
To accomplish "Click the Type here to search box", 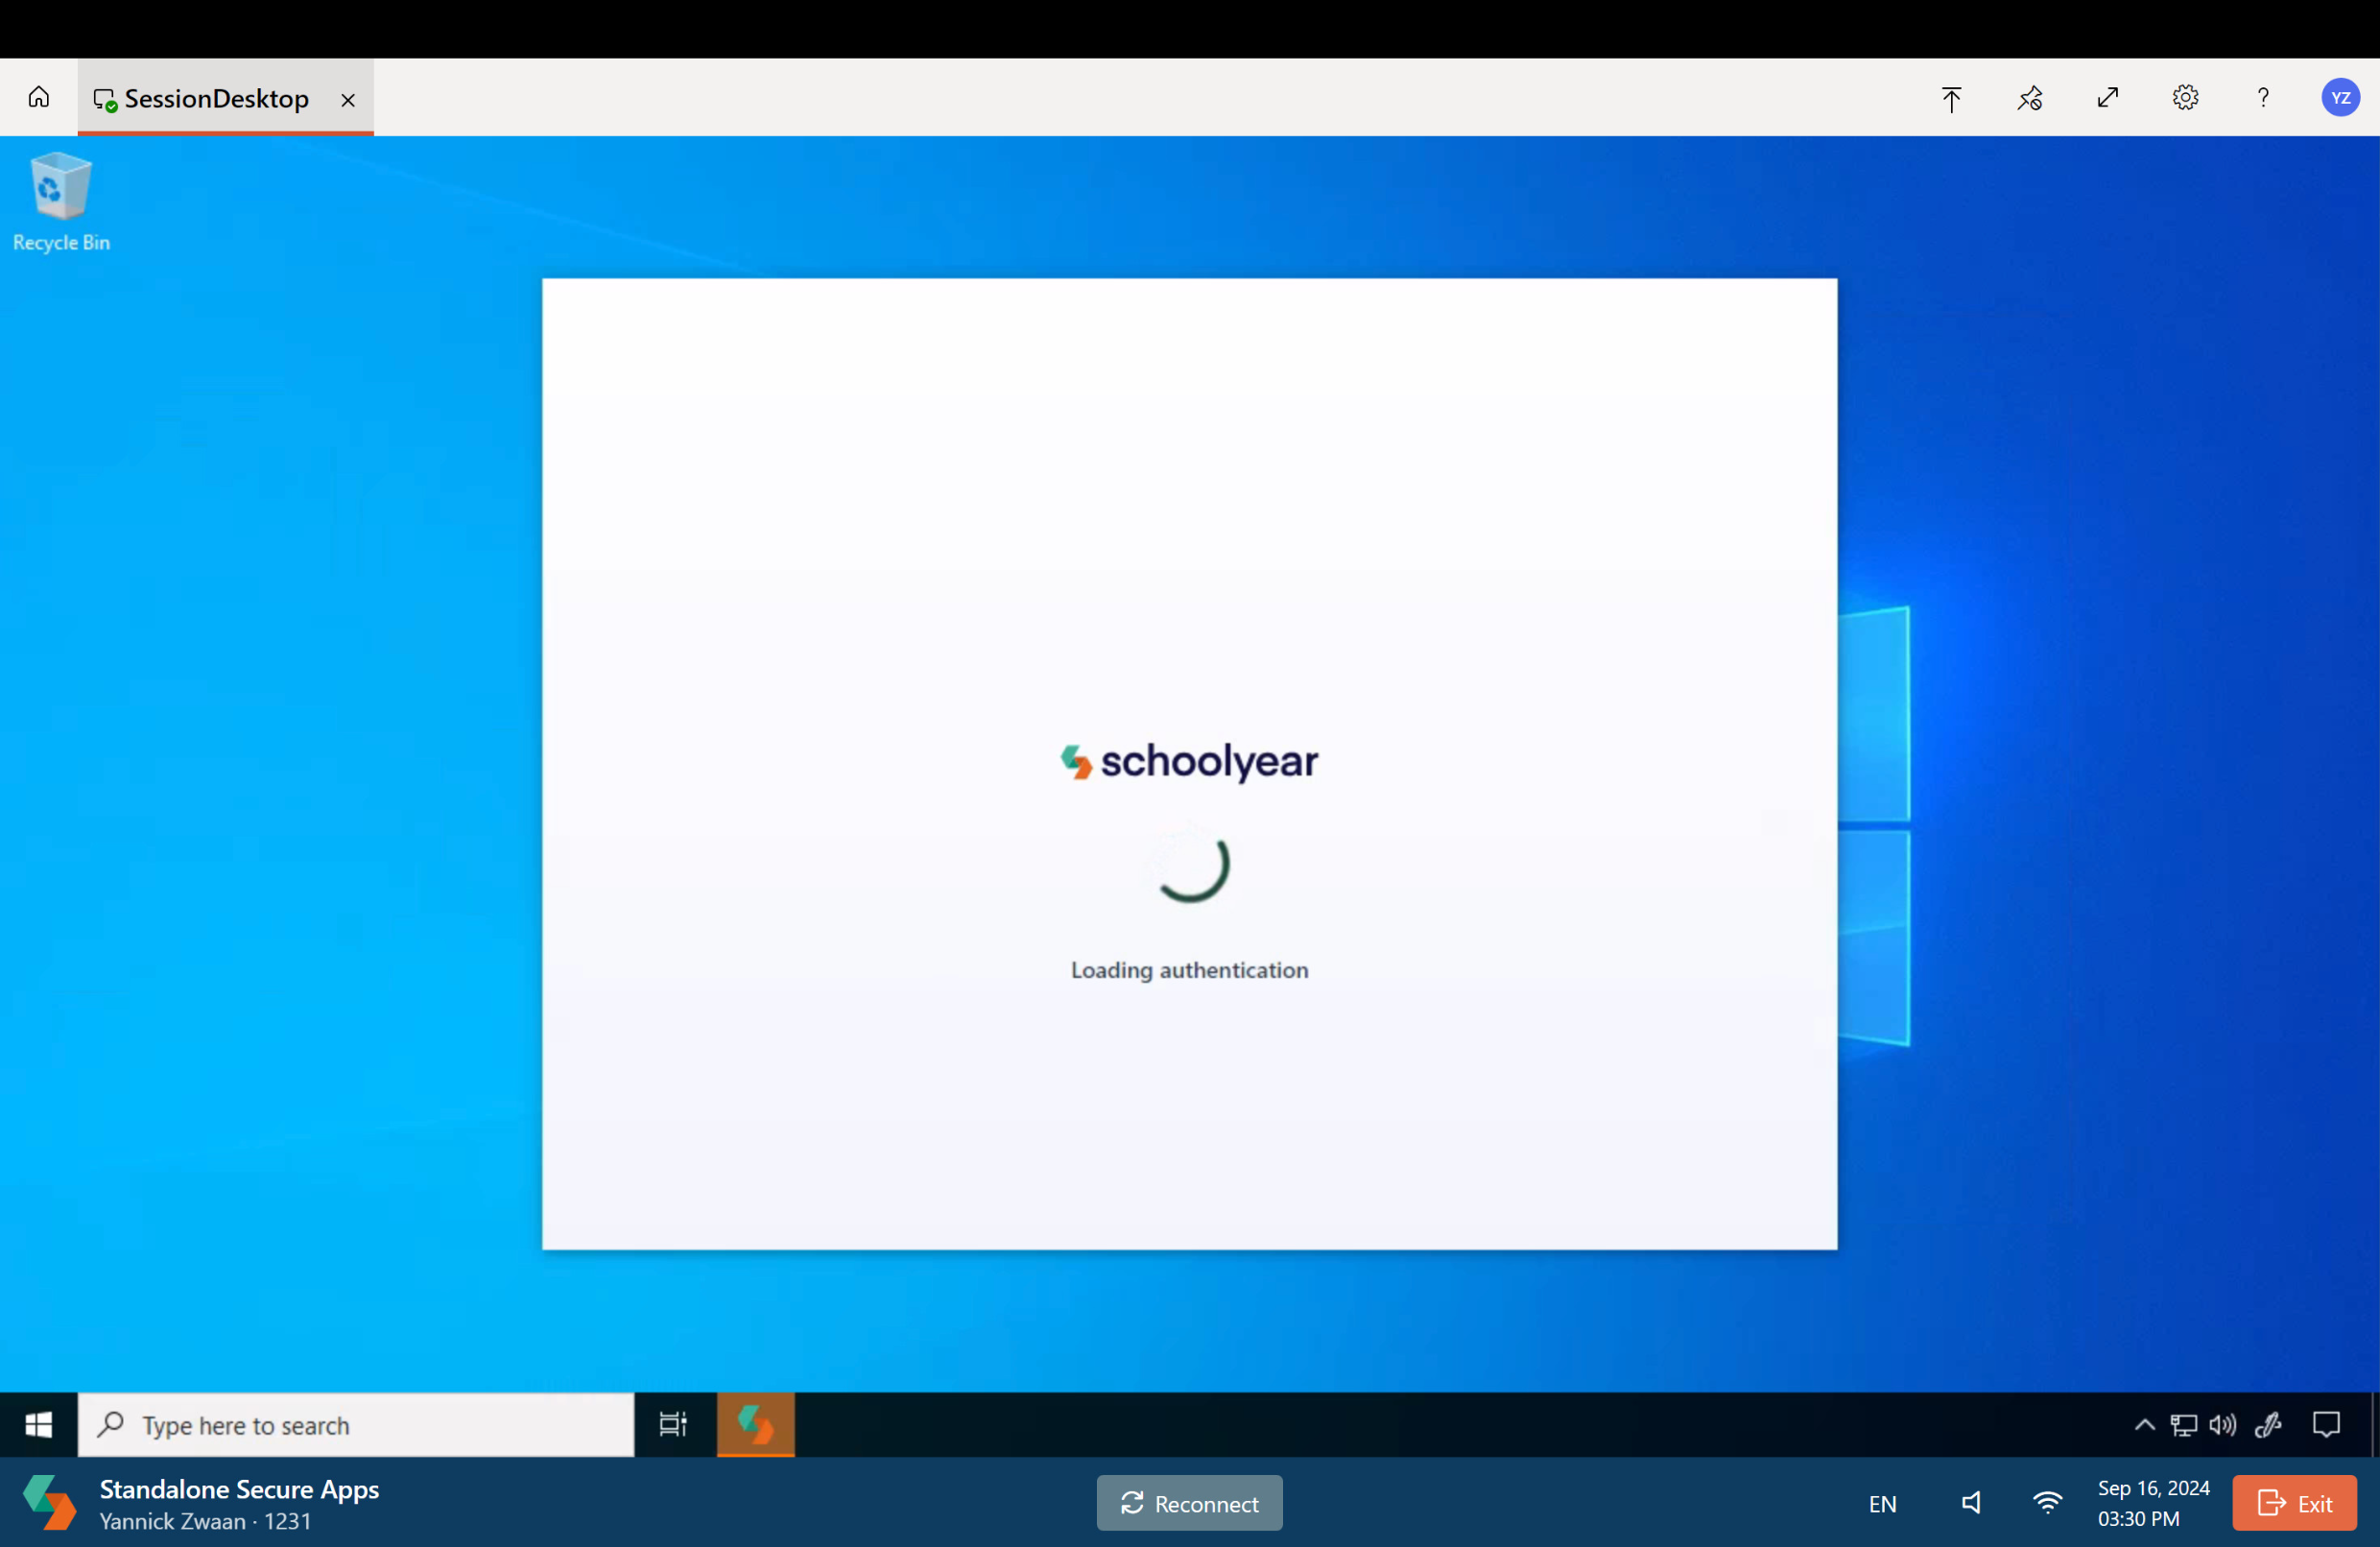I will coord(356,1424).
